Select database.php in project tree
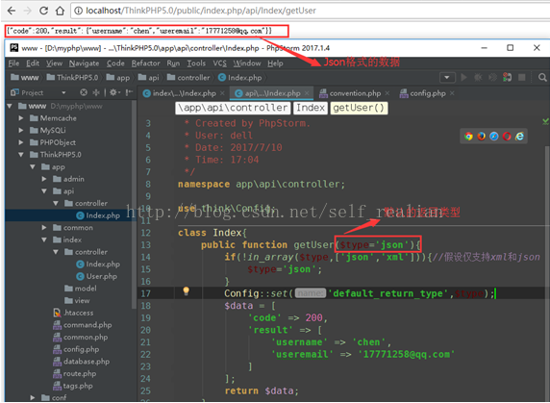550x403 pixels. [82, 362]
